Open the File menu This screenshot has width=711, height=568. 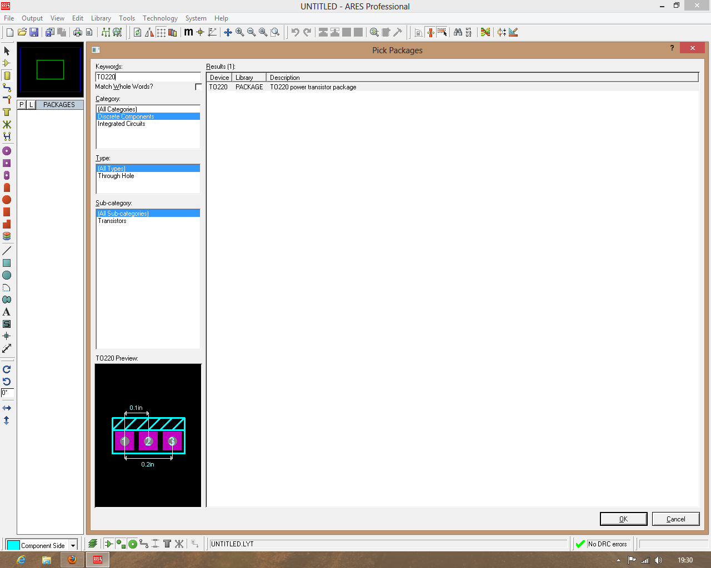tap(9, 18)
